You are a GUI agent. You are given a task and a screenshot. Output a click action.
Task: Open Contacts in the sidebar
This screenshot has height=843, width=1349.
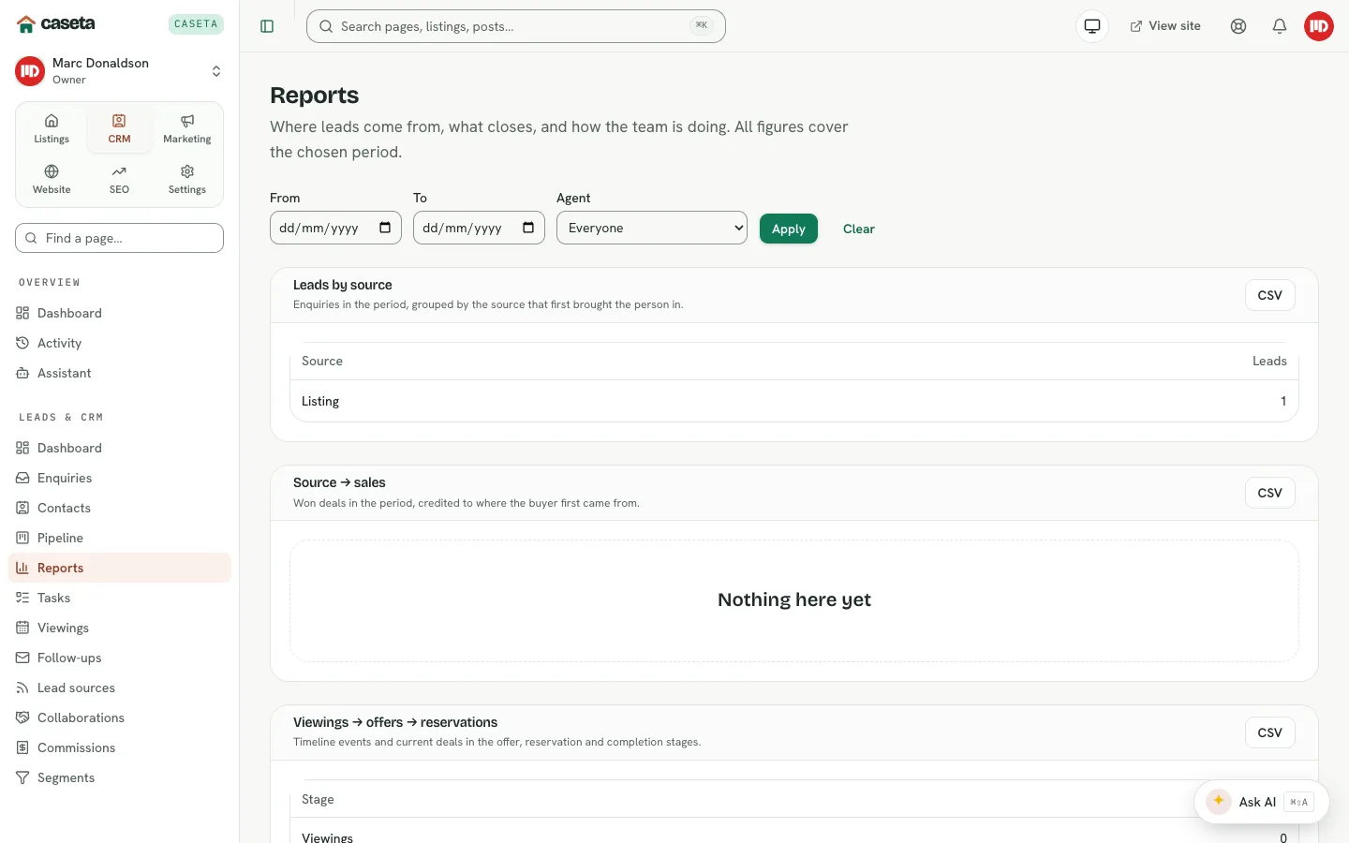click(119, 508)
